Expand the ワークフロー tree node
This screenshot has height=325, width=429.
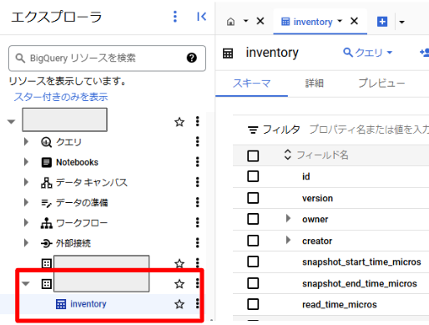(26, 222)
